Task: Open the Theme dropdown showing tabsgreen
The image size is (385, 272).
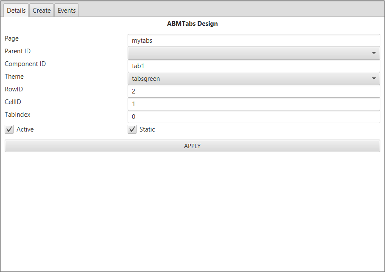Action: coord(254,79)
